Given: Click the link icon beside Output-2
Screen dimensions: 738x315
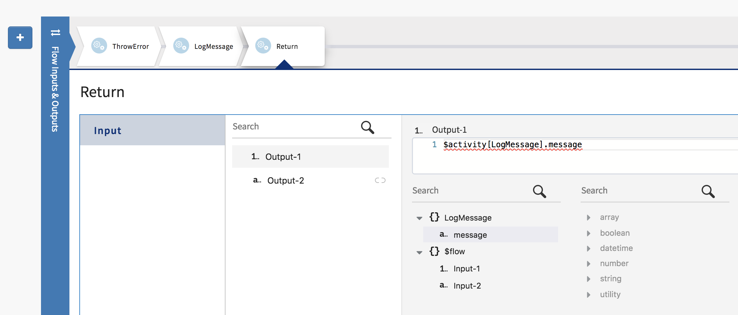Looking at the screenshot, I should click(x=380, y=180).
